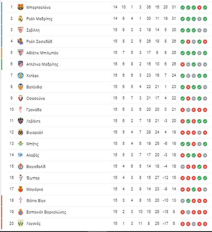Image resolution: width=212 pixels, height=232 pixels.
Task: Click the Leganés club crest
Action: [x=20, y=223]
